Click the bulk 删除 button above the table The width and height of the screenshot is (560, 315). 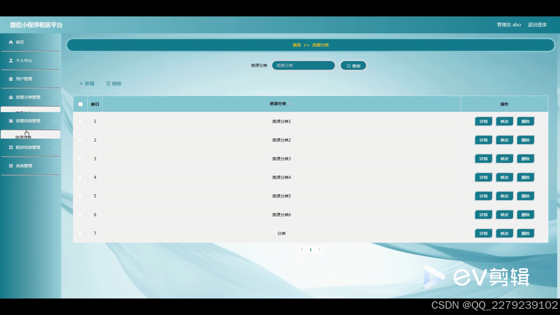114,84
